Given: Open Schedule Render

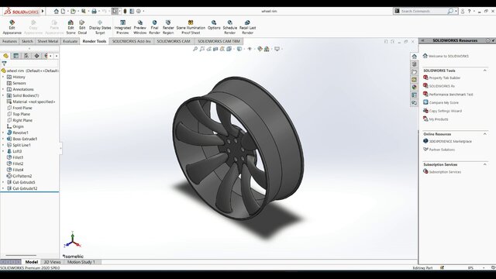Looking at the screenshot, I should 229,27.
